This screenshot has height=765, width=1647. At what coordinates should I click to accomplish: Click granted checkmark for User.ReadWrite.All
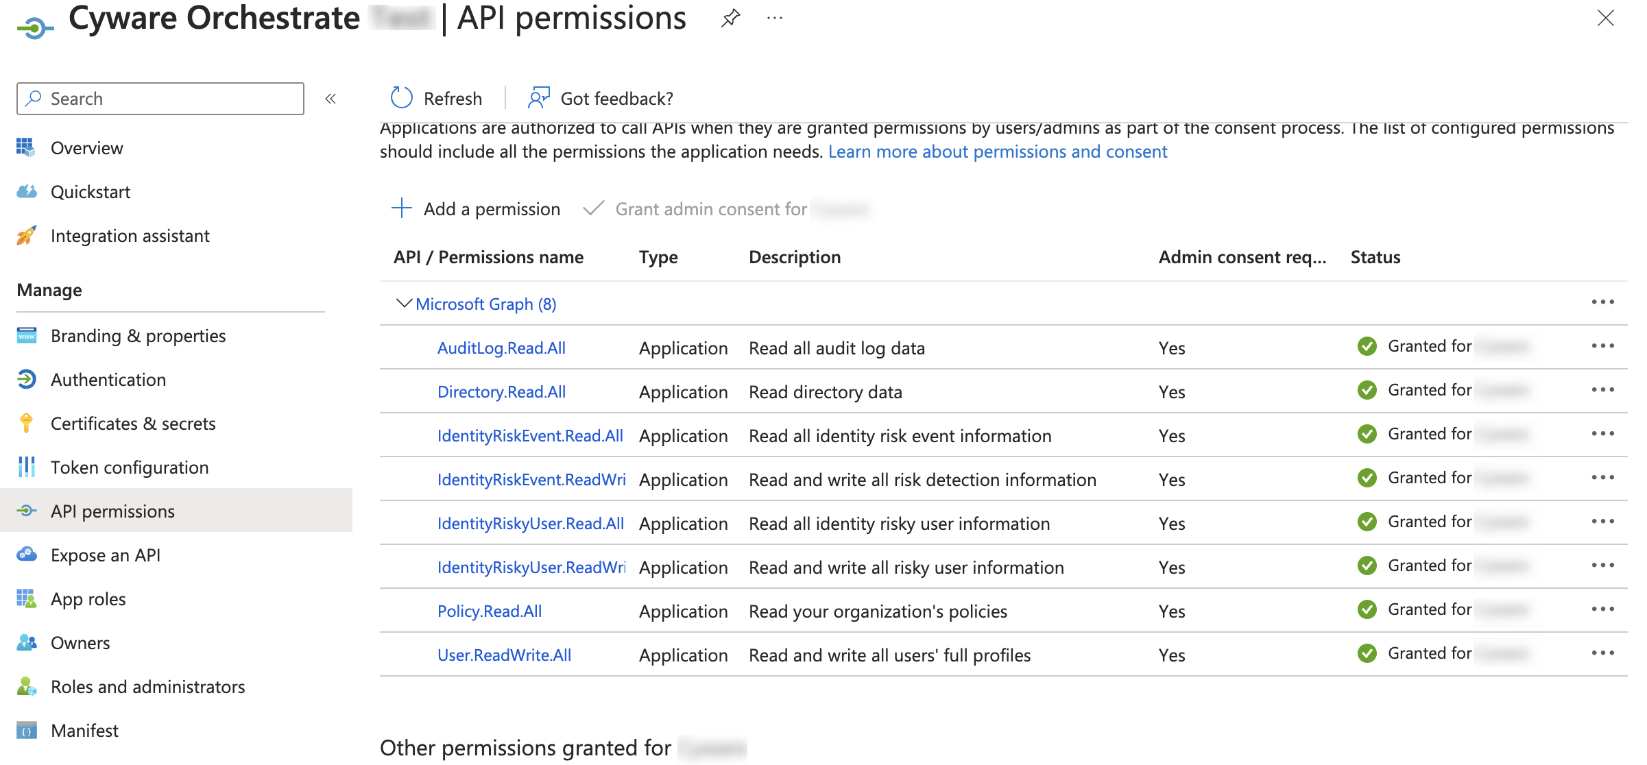point(1367,653)
